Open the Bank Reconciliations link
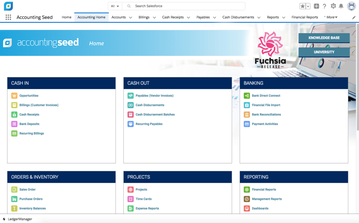359x223 pixels. click(266, 114)
